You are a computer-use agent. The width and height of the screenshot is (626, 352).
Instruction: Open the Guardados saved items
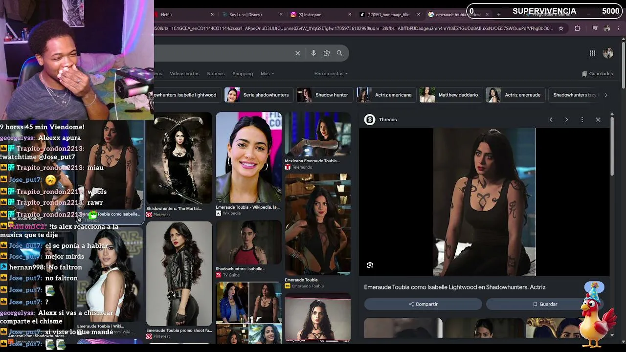[x=597, y=74]
